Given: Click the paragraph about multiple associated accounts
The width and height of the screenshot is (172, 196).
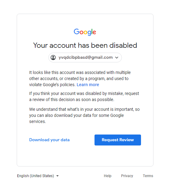Looking at the screenshot, I should pyautogui.click(x=80, y=79).
